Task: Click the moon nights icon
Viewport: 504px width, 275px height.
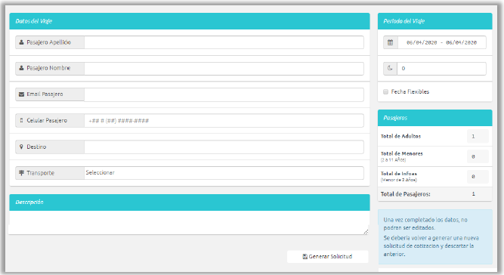Action: [390, 69]
